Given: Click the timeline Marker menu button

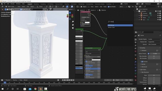Looking at the screenshot, I should [26, 80].
